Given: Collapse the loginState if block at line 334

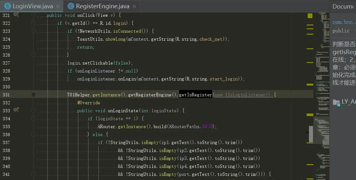Looking at the screenshot, I should 33,119.
